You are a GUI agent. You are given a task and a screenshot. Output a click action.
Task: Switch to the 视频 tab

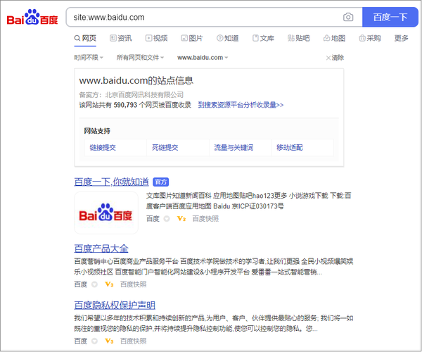156,38
